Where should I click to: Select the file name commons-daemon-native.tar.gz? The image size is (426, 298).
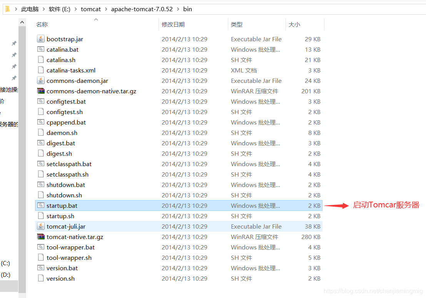(x=92, y=91)
